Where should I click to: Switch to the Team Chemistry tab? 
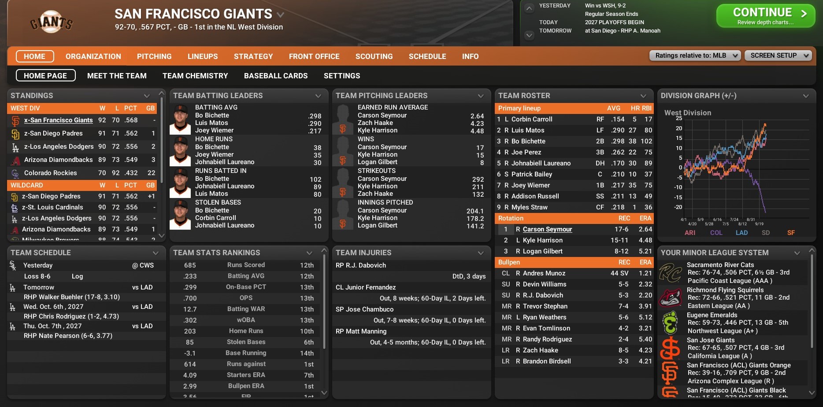click(x=195, y=76)
